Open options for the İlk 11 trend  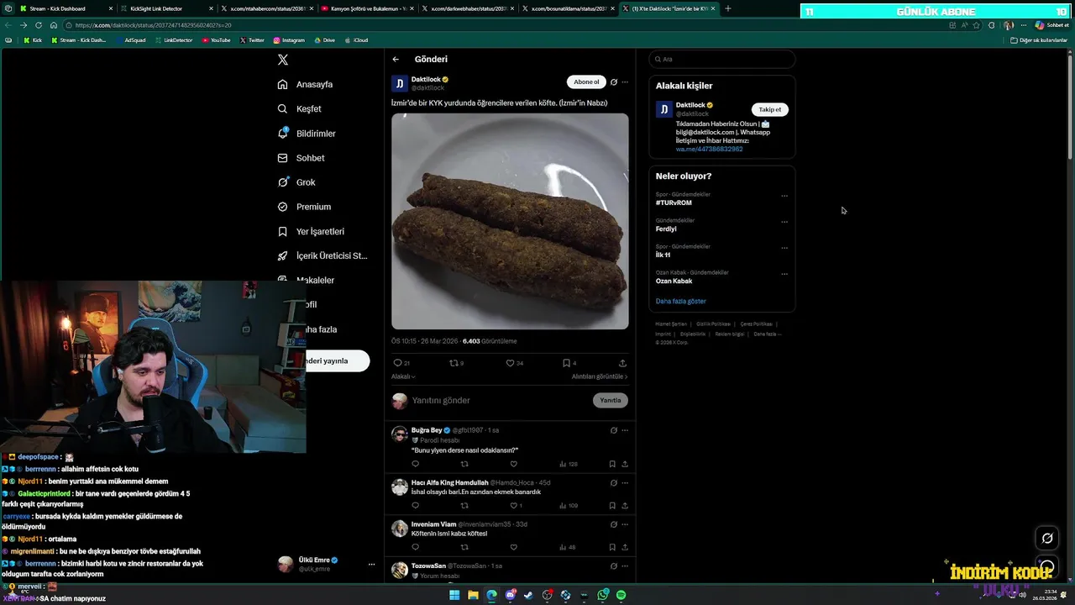784,248
